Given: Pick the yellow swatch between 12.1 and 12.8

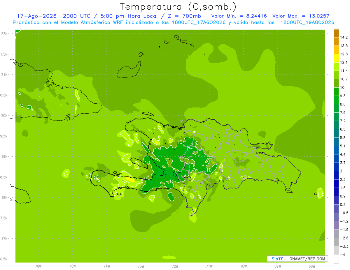Looking at the screenshot, I should [336, 58].
